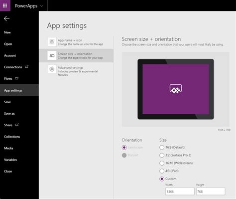Click the Advanced settings gear icon
This screenshot has height=199, width=236.
click(x=52, y=69)
